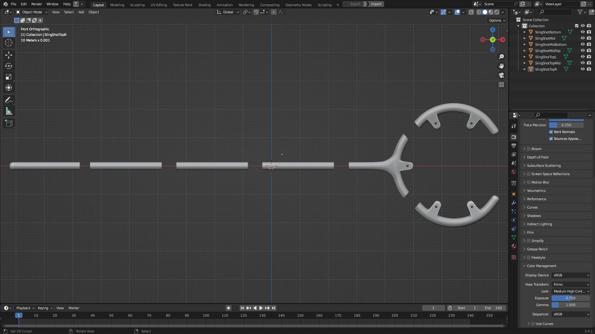The image size is (595, 334).
Task: Activate the Rotate tool
Action: coord(9,66)
